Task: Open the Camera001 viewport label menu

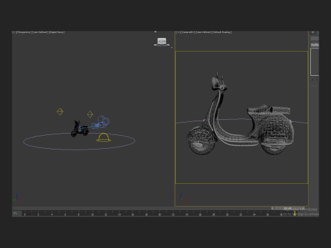Action: 188,32
